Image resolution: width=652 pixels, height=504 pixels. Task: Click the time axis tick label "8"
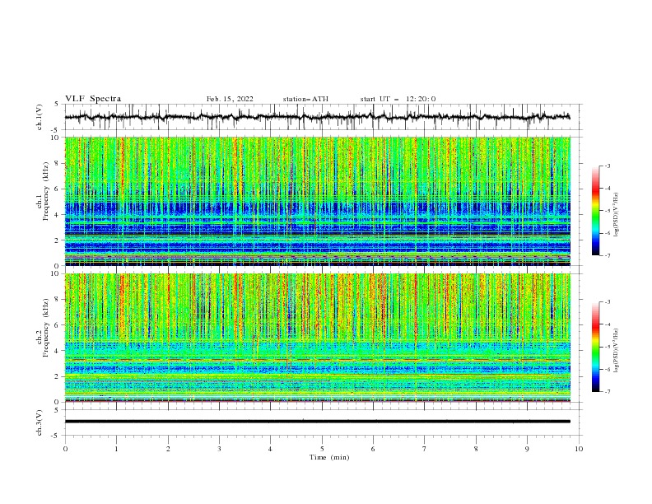click(476, 449)
